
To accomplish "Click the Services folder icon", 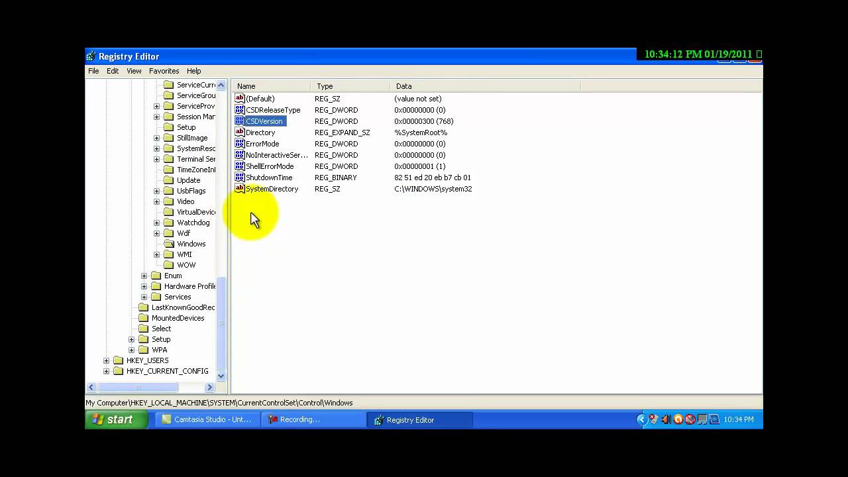I will (x=156, y=297).
